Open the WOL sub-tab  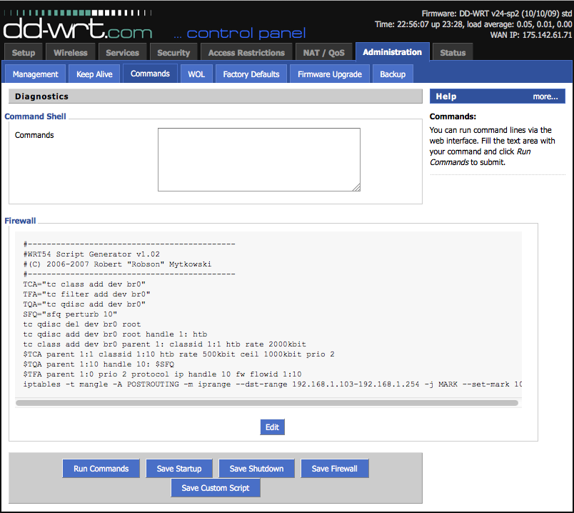point(196,74)
